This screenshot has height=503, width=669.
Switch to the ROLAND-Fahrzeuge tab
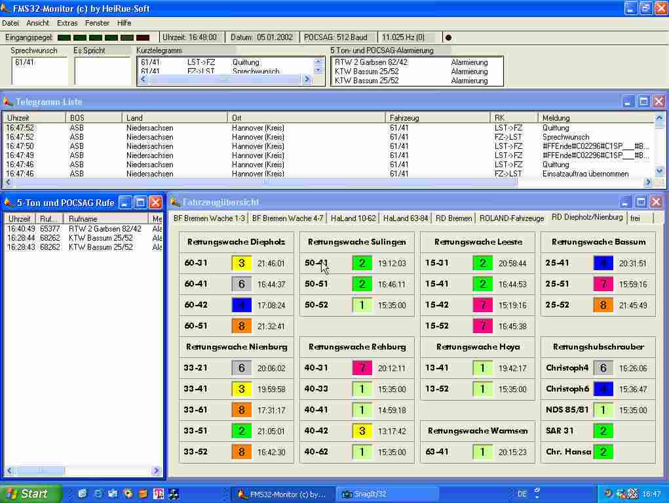[x=511, y=218]
